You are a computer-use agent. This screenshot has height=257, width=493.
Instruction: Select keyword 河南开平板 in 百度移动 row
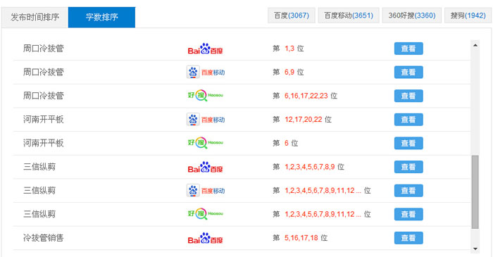44,120
